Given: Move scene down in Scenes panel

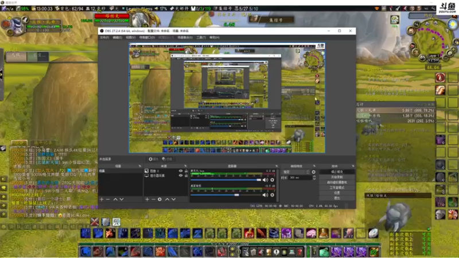Looking at the screenshot, I should point(122,199).
